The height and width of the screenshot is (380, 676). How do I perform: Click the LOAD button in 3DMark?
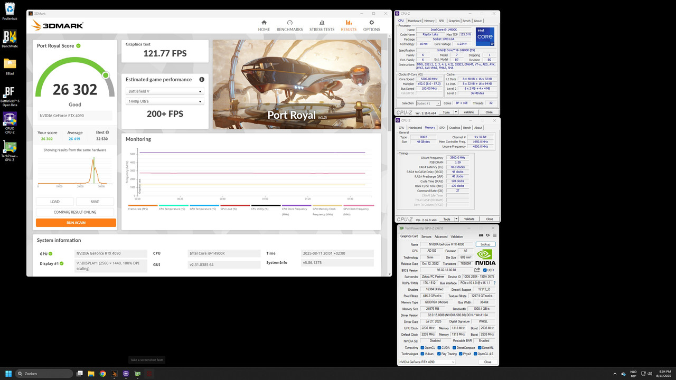(55, 202)
